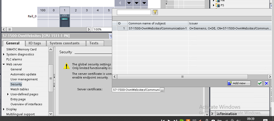Select the S7-1500-OwnWebsites/Communication-1 certificate row
This screenshot has height=121, width=274.
coord(157,28)
